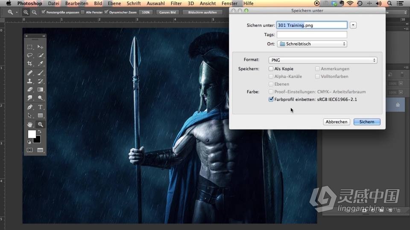
Task: Expand the save dialog browser arrow
Action: coord(353,25)
